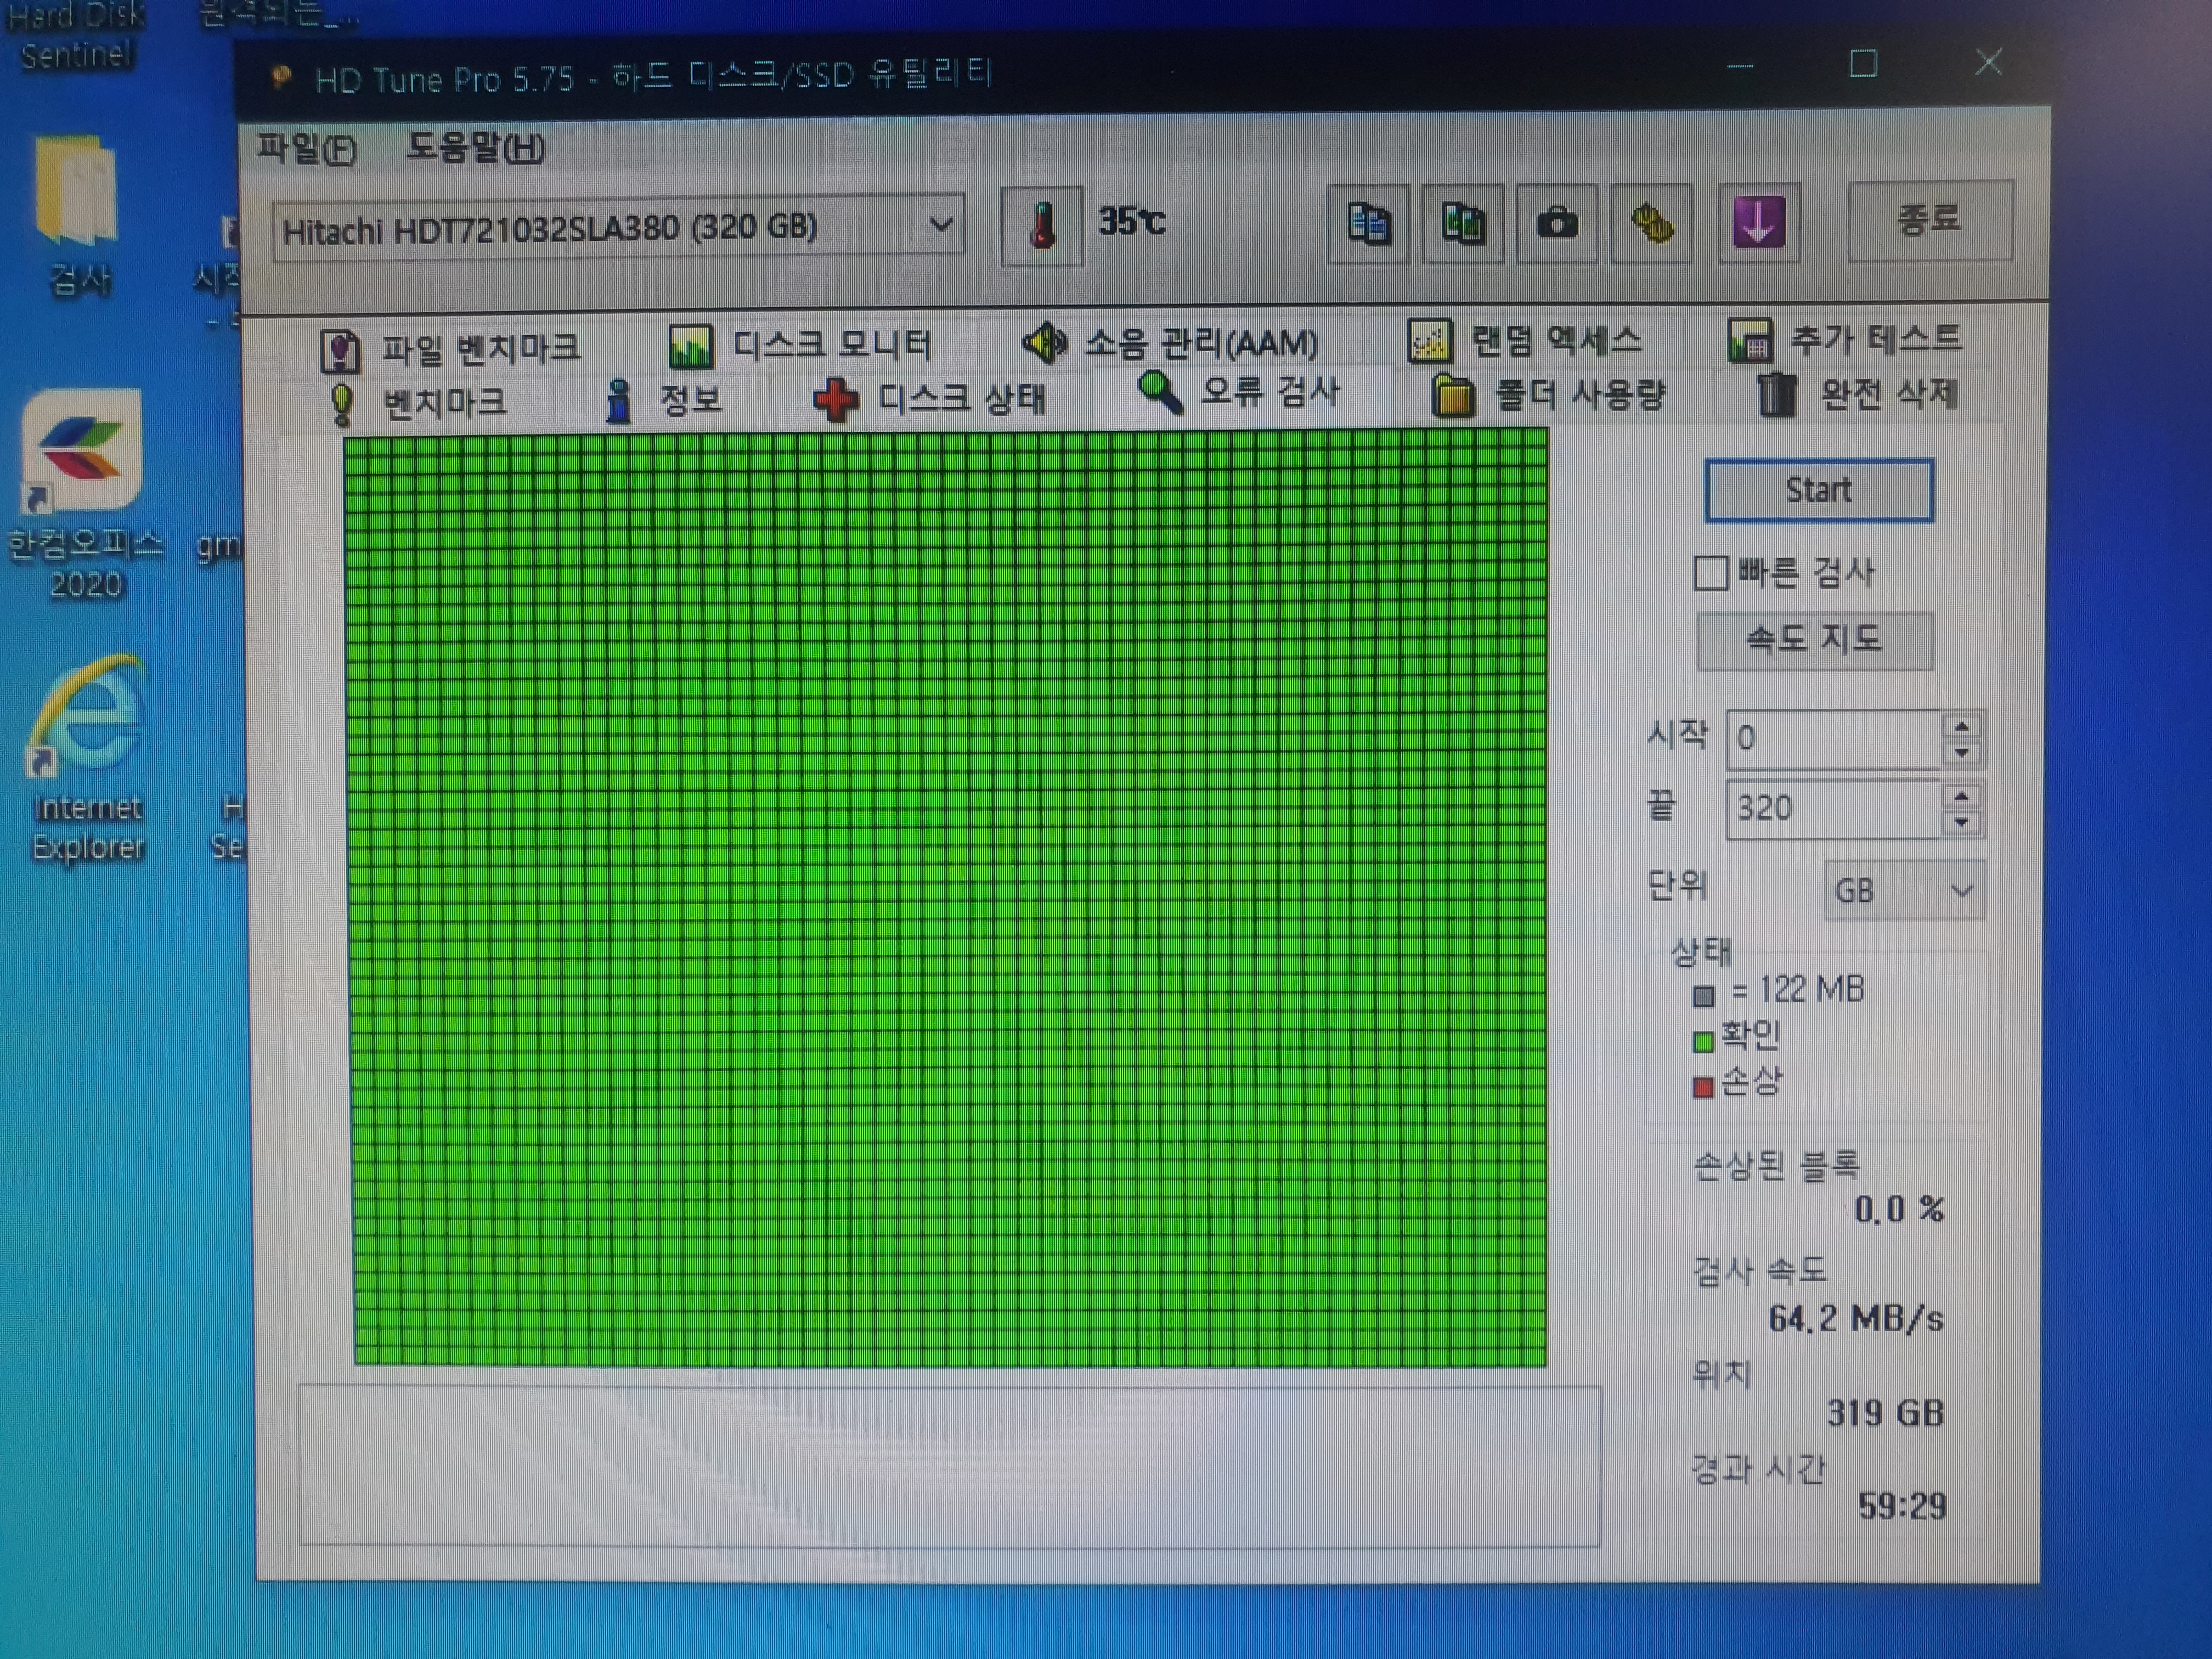
Task: Switch to the 디스크 상태 tab
Action: point(930,399)
